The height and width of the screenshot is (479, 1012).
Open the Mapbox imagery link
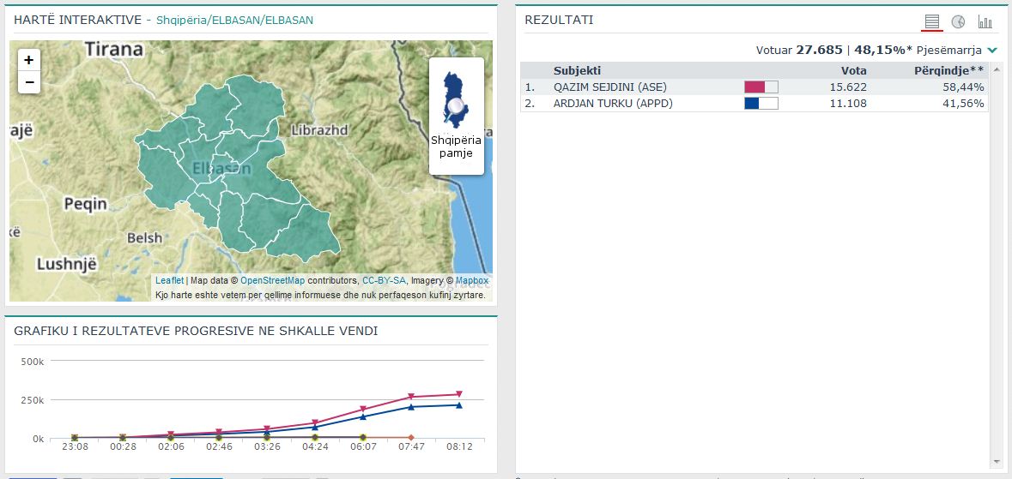pos(471,280)
